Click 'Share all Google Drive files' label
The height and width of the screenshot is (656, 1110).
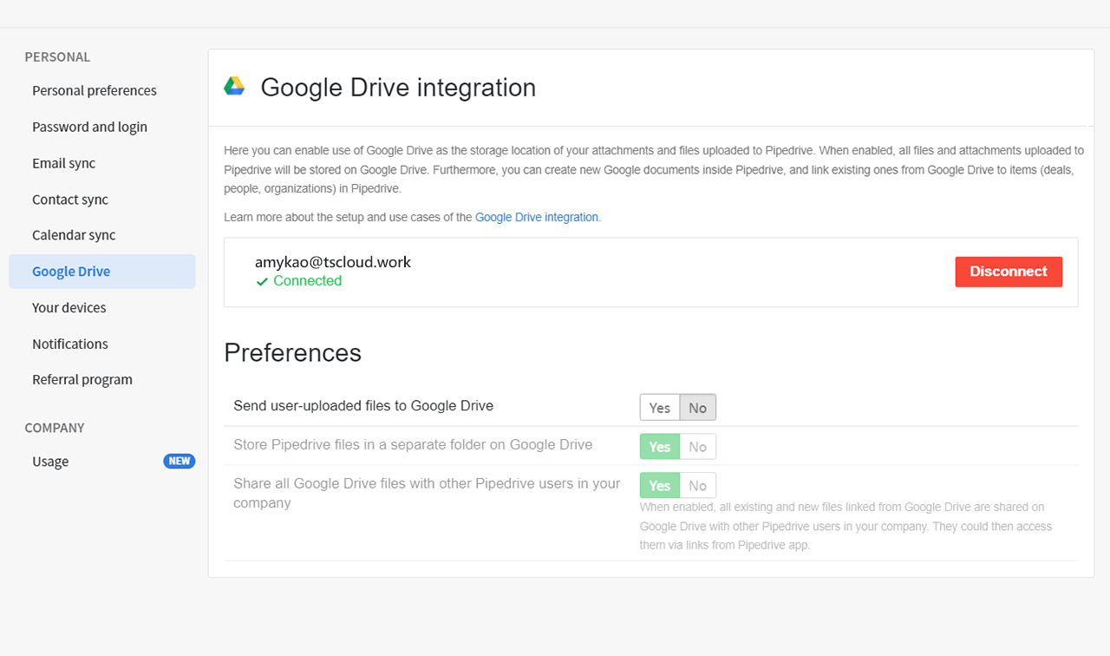[428, 493]
